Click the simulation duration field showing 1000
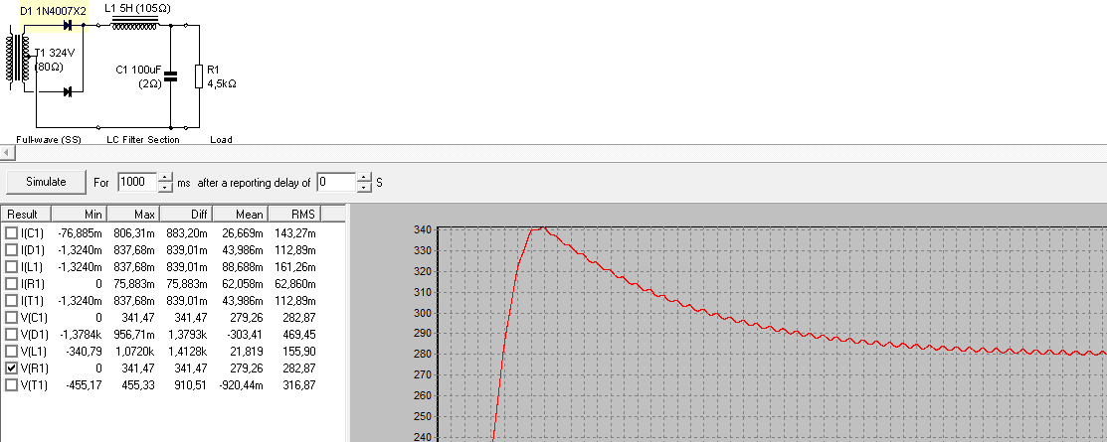Screen dimensions: 1107x442 click(x=137, y=182)
